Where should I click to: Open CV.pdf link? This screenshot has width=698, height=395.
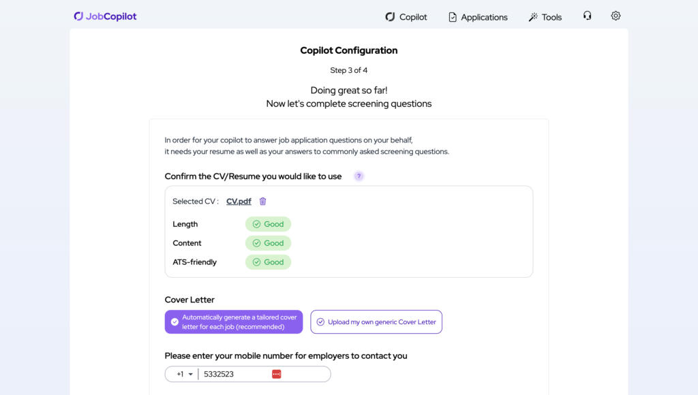[239, 201]
